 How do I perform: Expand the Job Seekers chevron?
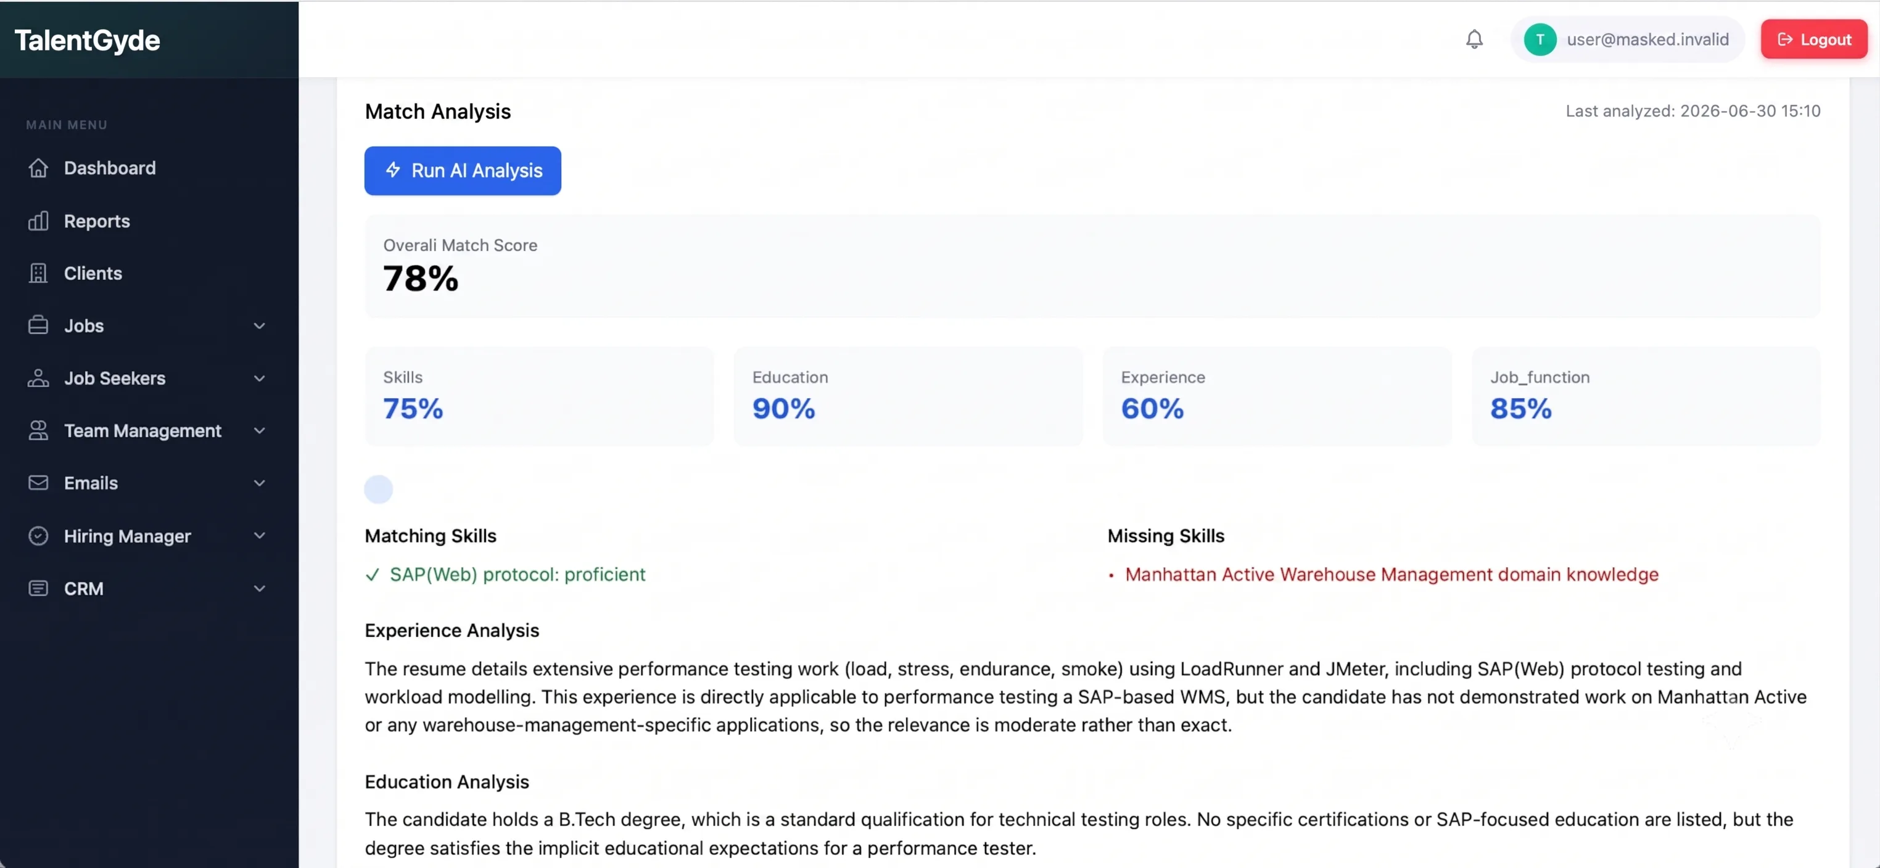pos(259,378)
